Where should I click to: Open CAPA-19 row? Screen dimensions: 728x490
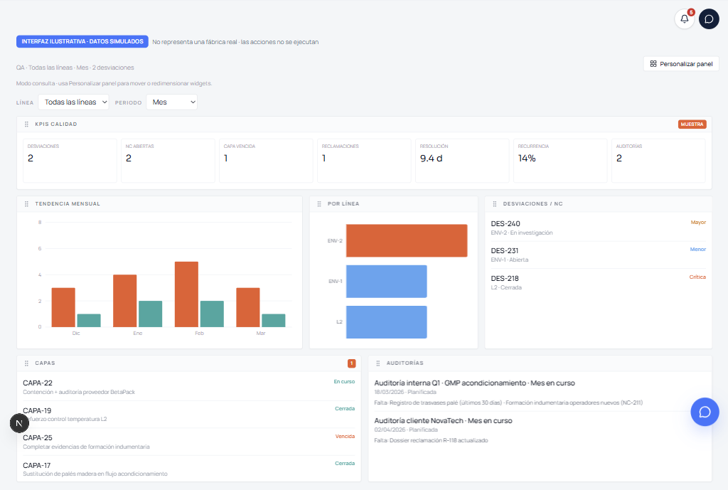(x=189, y=415)
